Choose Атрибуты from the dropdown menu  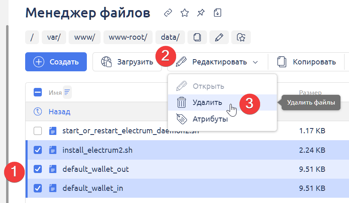210,120
